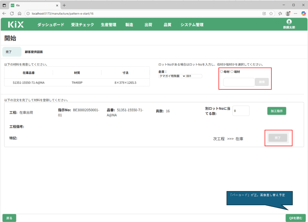308x222 pixels.
Task: Open the 生産管理 menu
Action: 108,25
